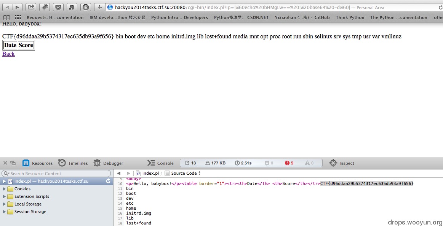
Task: Open the Share button in toolbar
Action: tap(31, 7)
